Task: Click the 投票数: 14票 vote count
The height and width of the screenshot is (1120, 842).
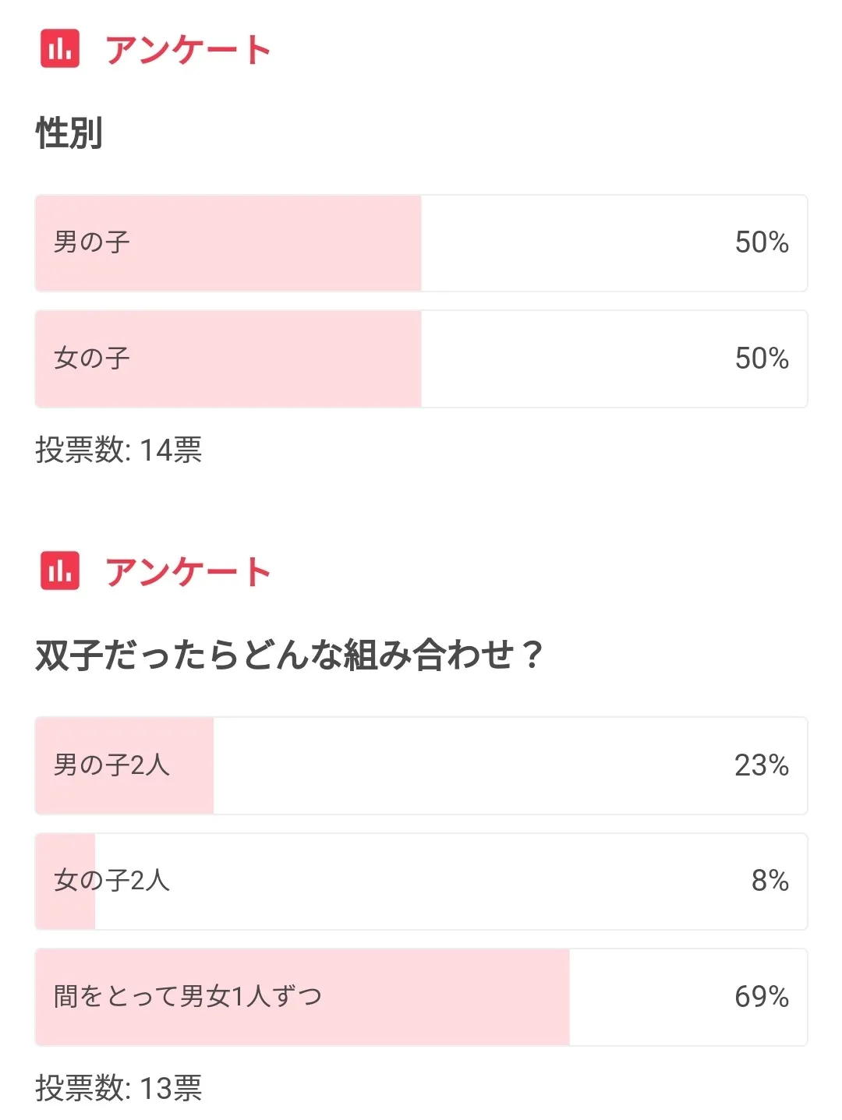Action: (119, 450)
